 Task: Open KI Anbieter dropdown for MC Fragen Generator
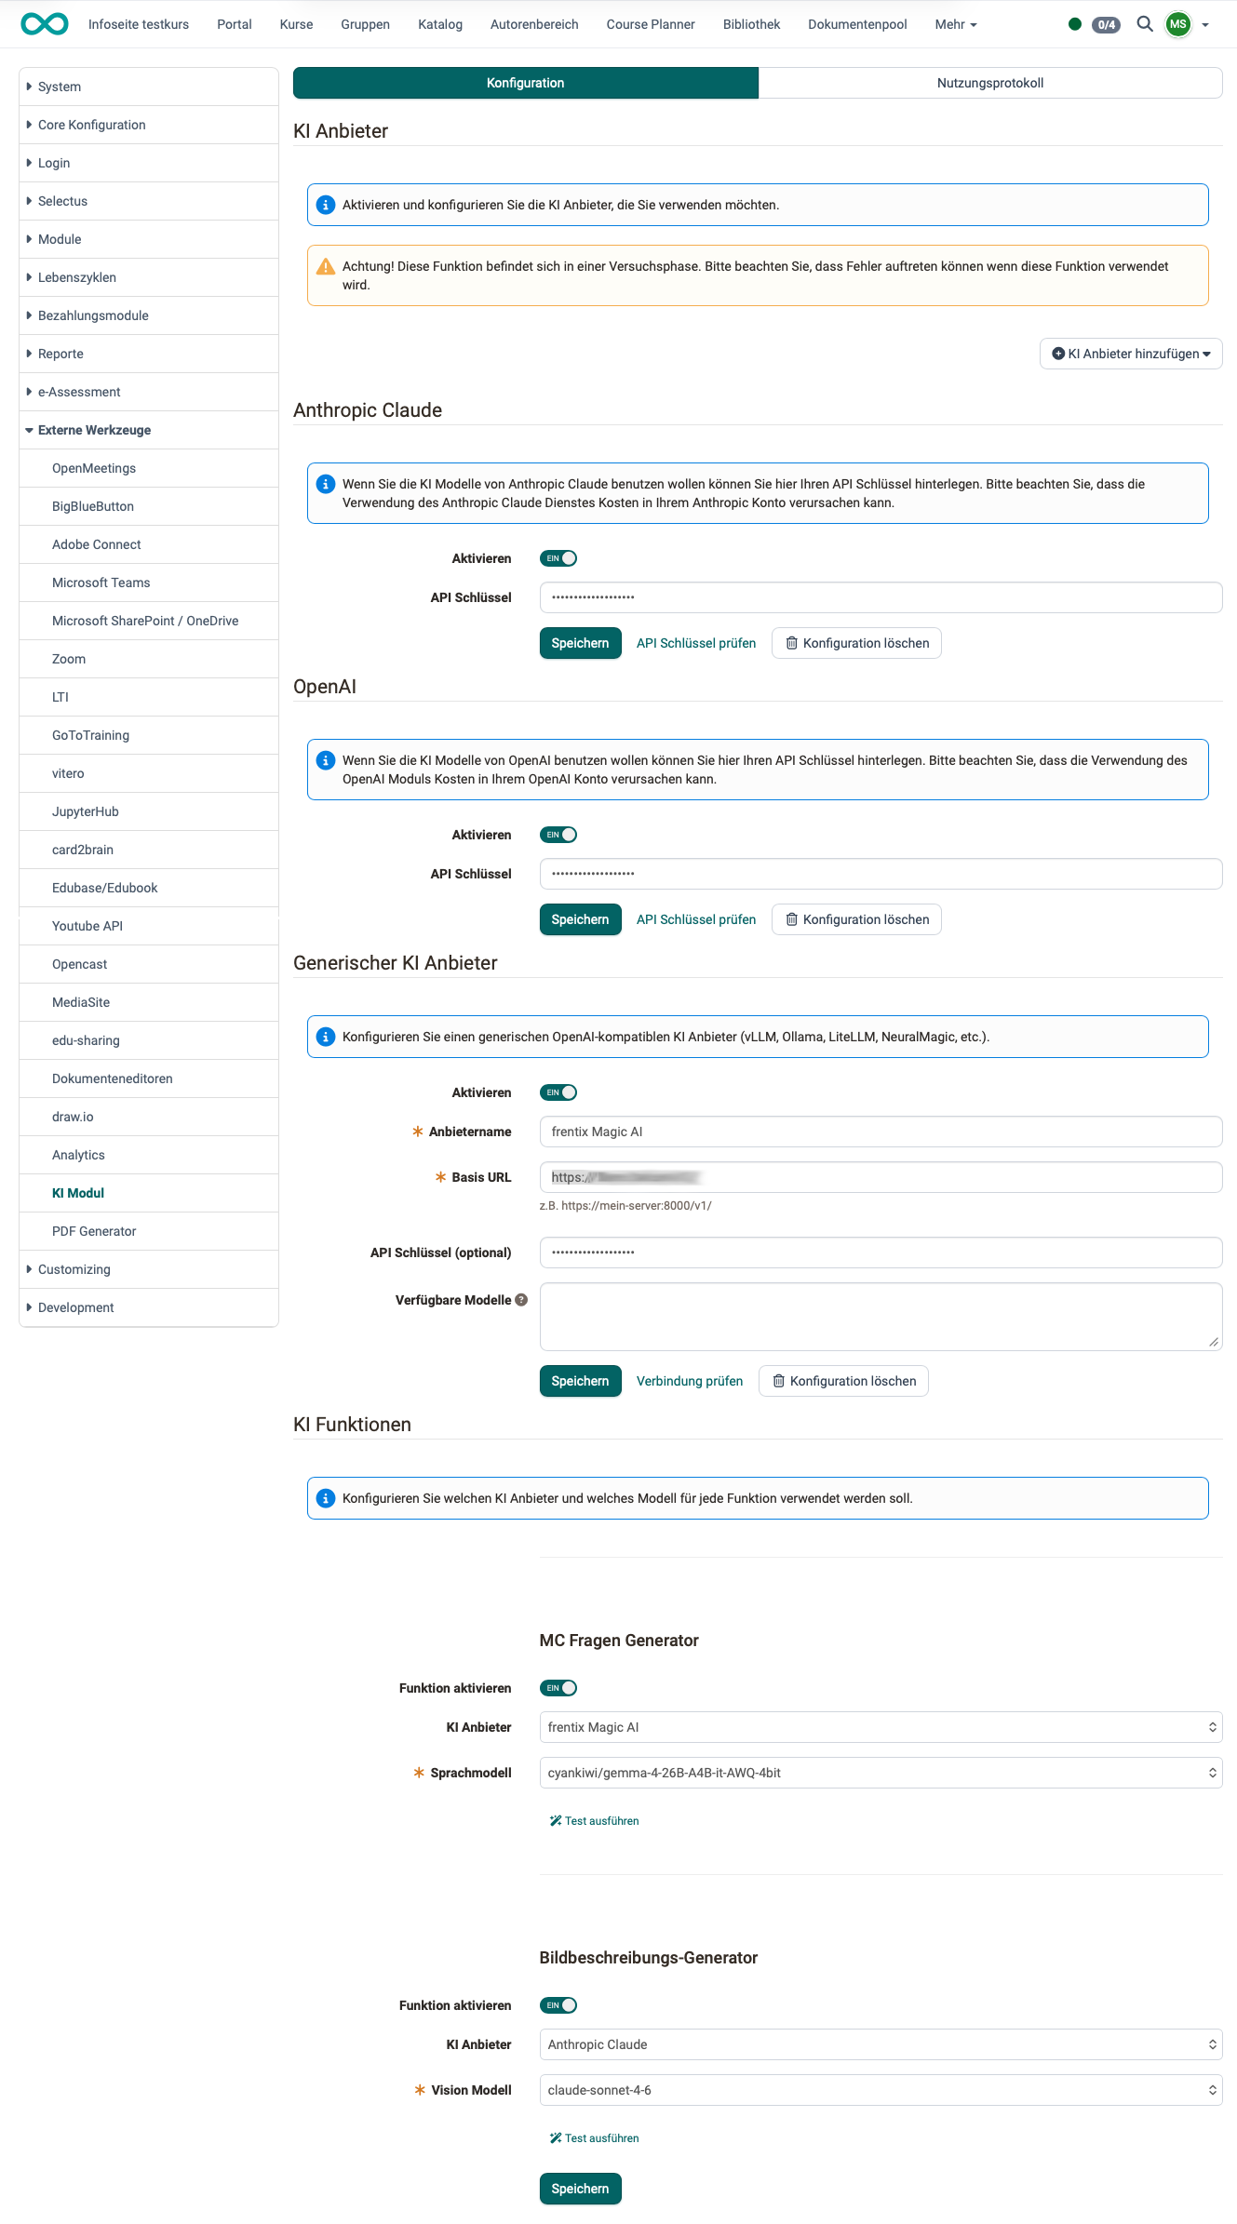pos(881,1727)
